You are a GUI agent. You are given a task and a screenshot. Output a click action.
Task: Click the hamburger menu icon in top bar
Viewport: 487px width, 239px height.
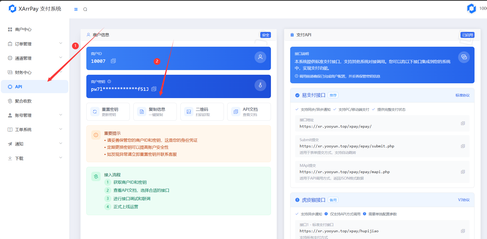[x=75, y=9]
